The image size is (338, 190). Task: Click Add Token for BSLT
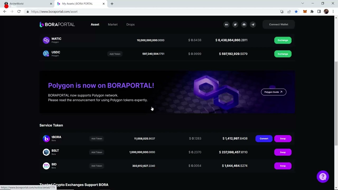97,152
